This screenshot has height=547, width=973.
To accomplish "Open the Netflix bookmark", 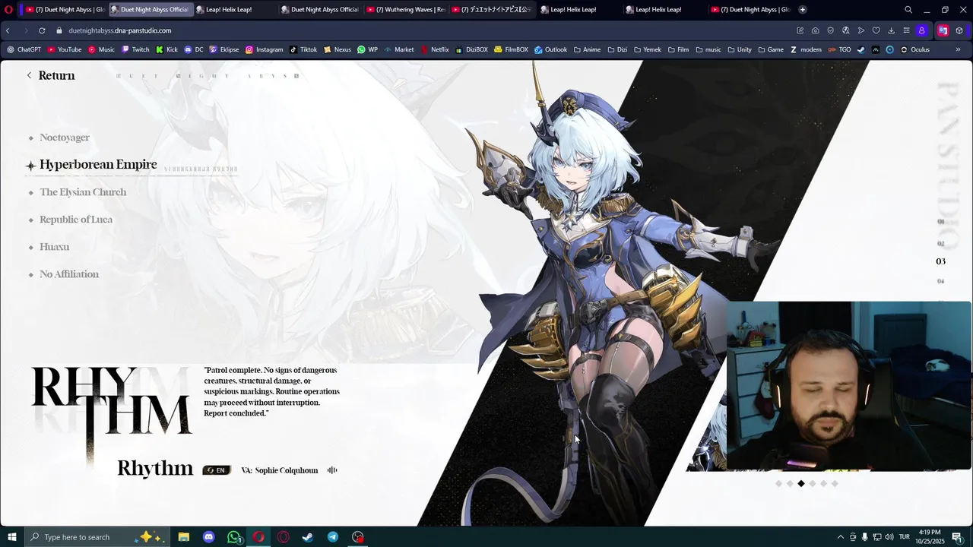I will (435, 49).
